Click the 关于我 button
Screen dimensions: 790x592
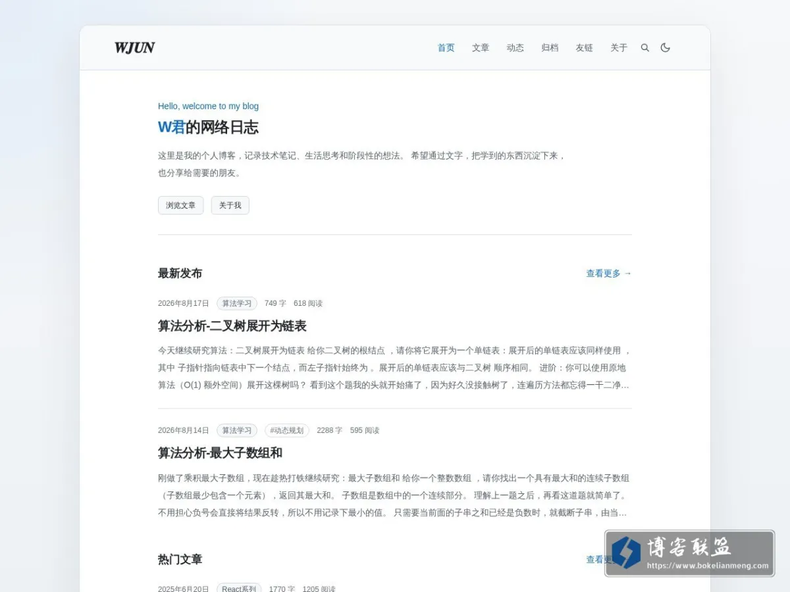[230, 205]
